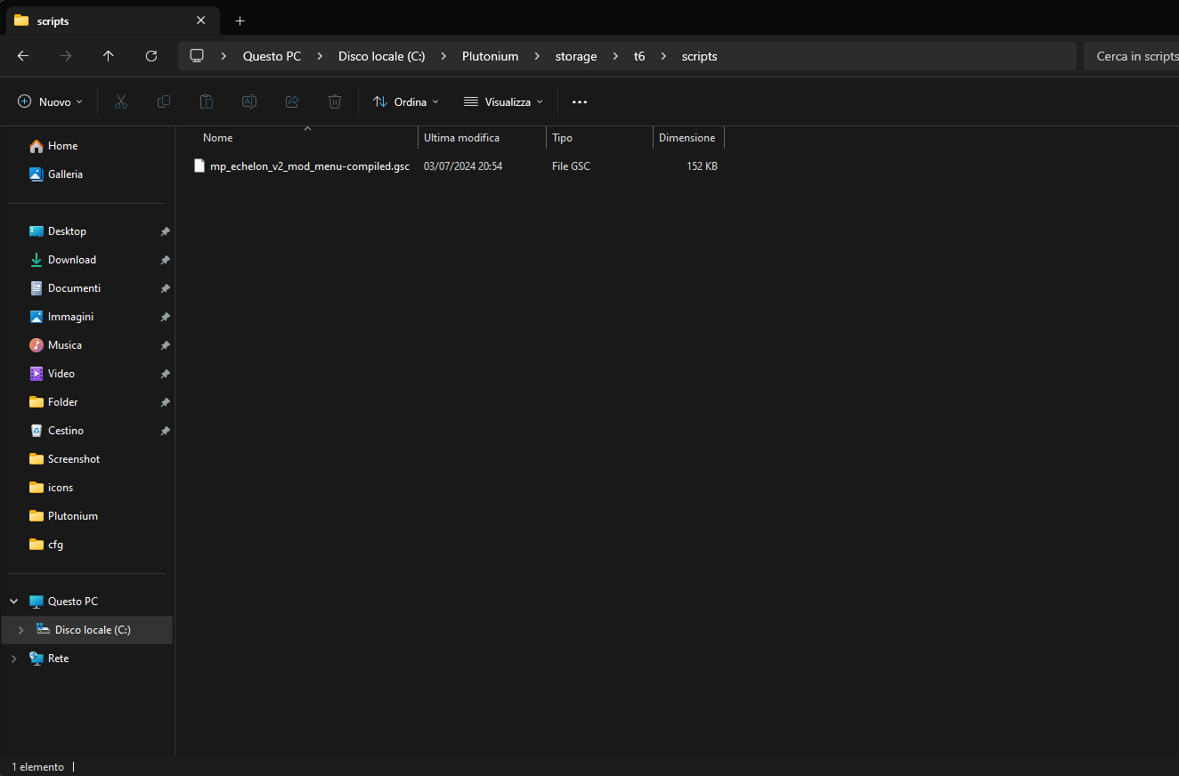
Task: Open Screenshot folder in the sidebar
Action: pyautogui.click(x=86, y=459)
